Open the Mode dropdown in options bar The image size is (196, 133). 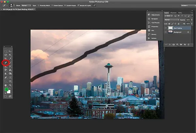tap(26, 6)
